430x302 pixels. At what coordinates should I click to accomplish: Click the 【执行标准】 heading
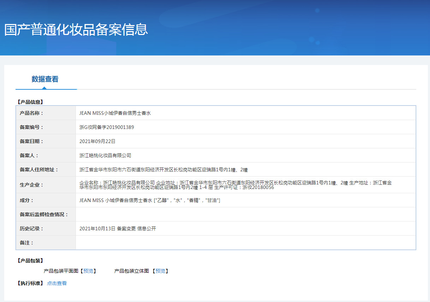30,283
